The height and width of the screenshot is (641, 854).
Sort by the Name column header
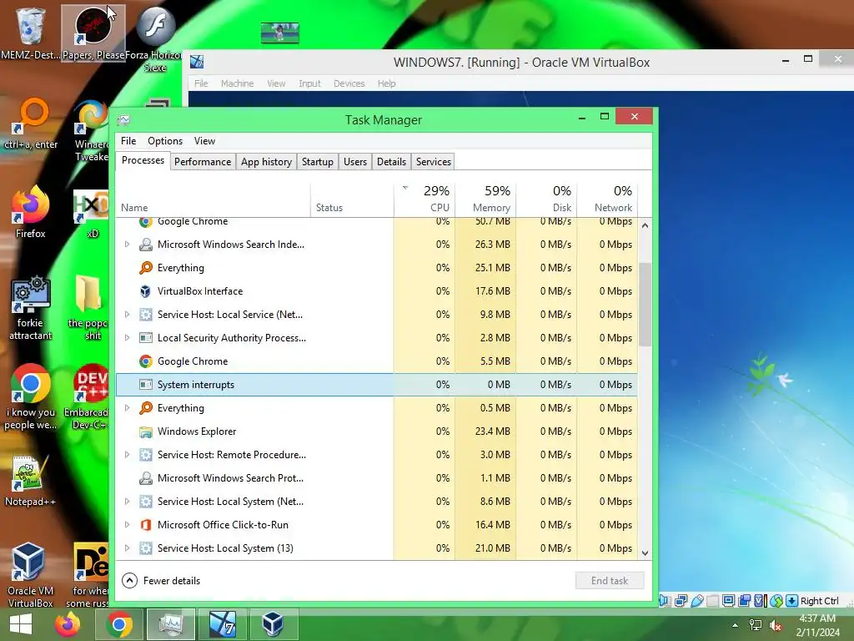[x=213, y=199]
